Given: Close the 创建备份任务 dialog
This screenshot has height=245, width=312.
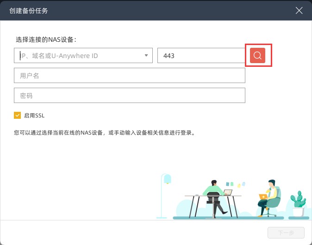Looking at the screenshot, I should [300, 10].
